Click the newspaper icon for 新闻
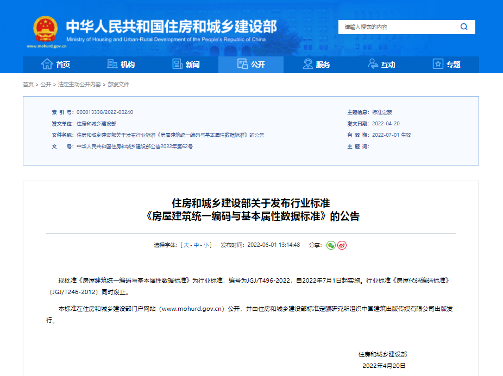The width and height of the screenshot is (503, 376). 178,65
